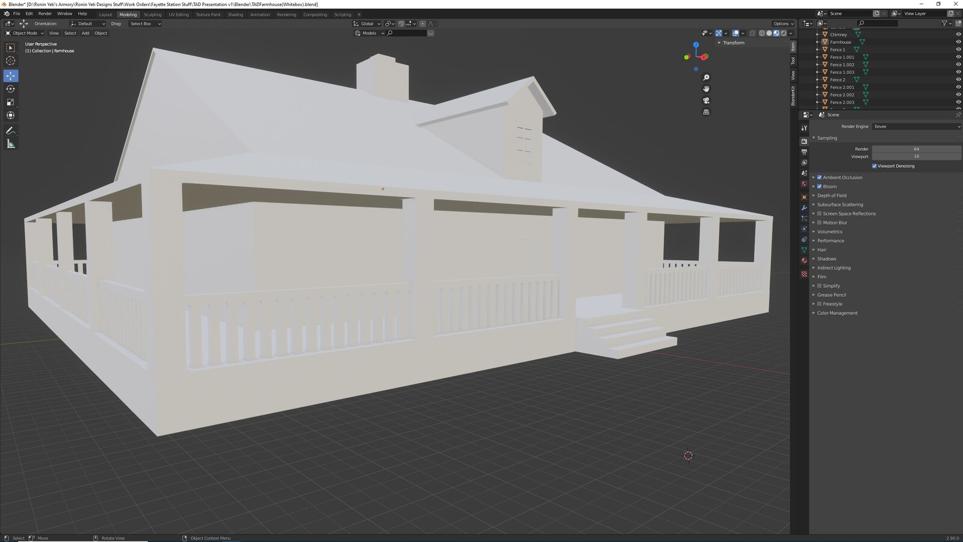963x542 pixels.
Task: Pick the Scale tool
Action: (11, 102)
